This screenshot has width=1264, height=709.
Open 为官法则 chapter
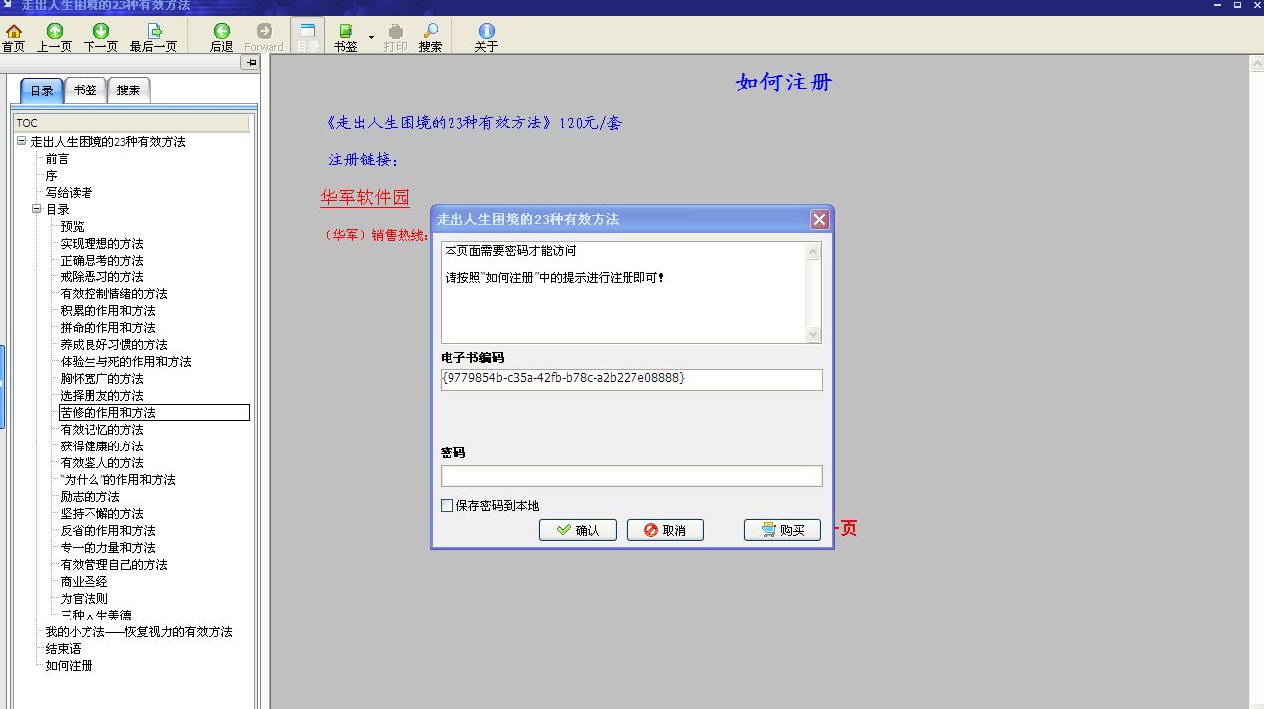tap(84, 599)
